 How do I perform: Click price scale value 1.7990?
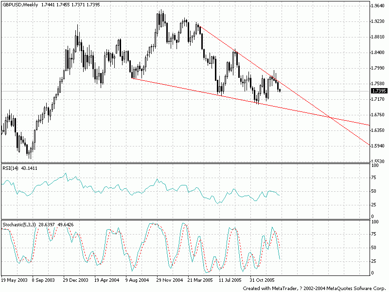coord(378,68)
